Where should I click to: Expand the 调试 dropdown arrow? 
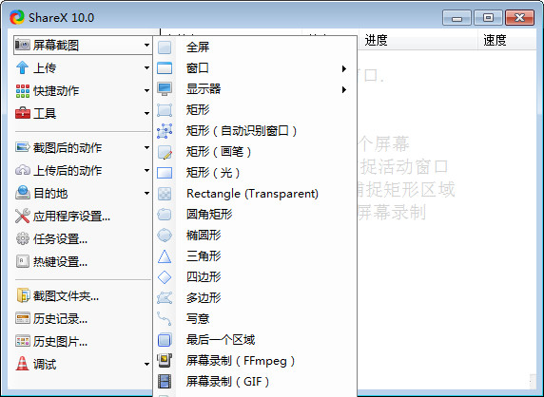point(146,364)
